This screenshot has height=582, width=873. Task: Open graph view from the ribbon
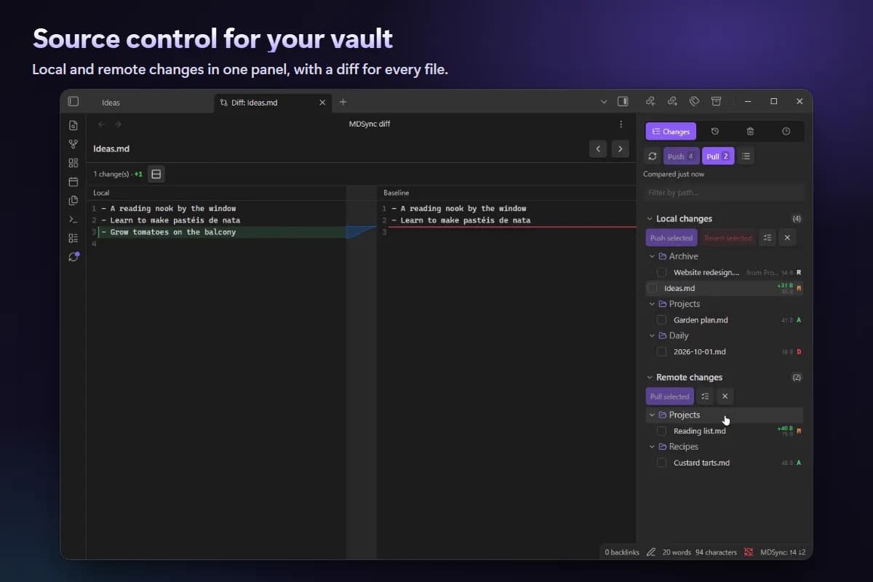click(73, 144)
